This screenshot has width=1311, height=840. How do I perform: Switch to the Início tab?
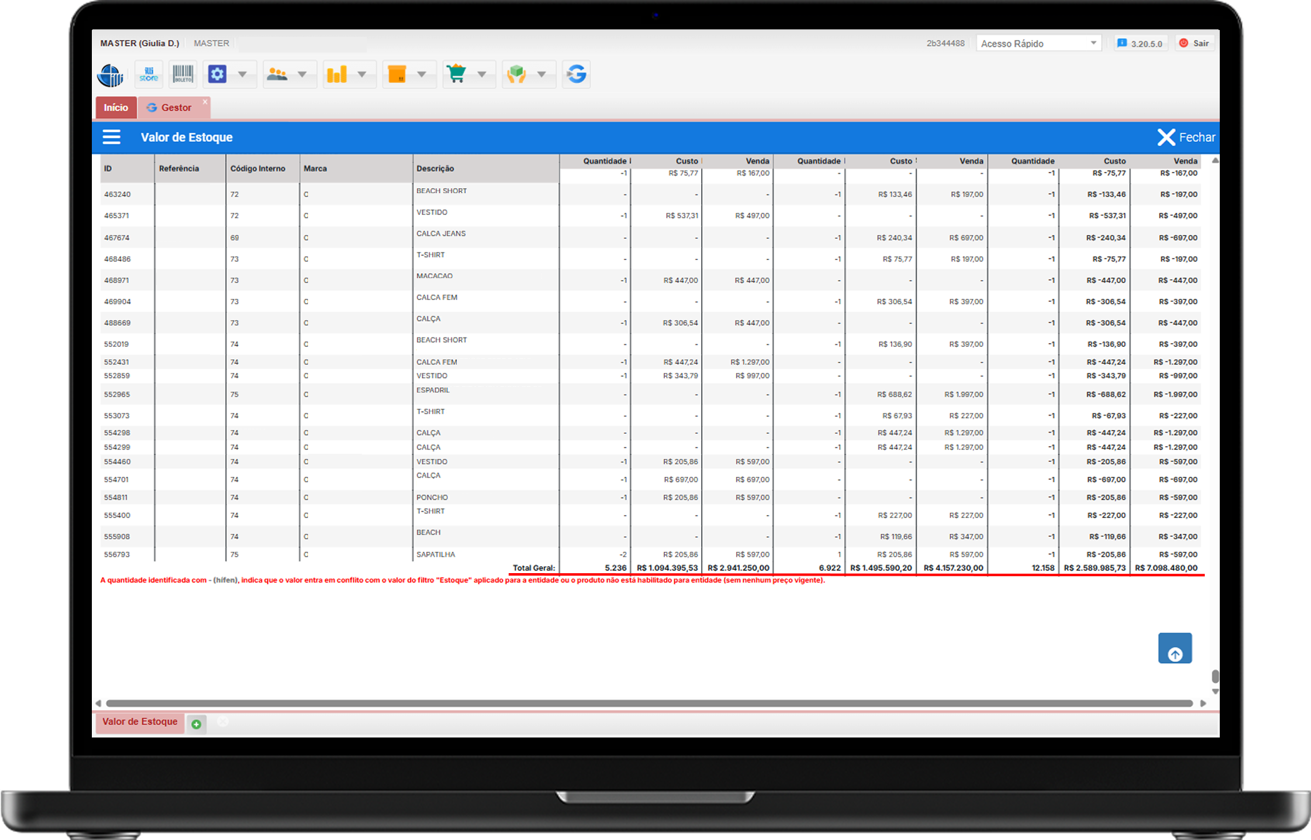[116, 107]
